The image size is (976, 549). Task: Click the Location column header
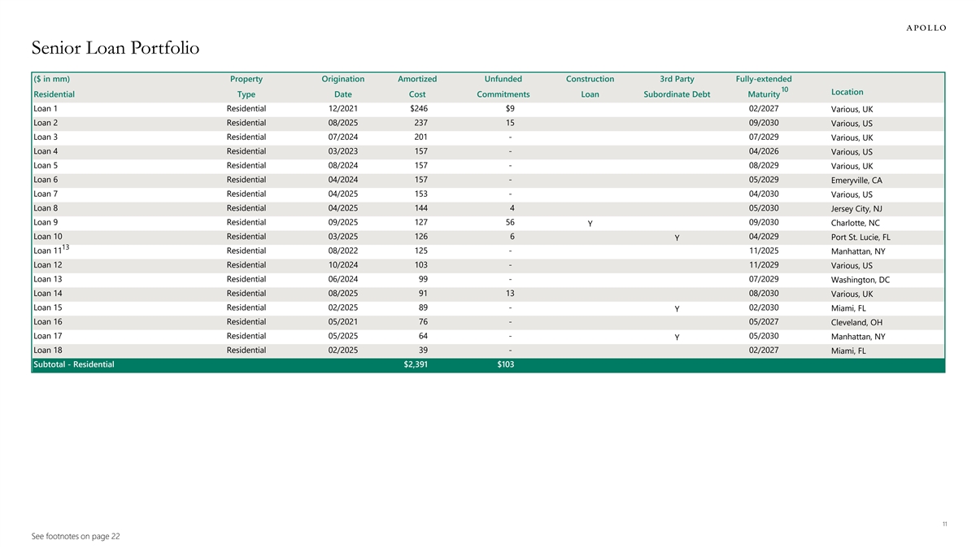847,92
